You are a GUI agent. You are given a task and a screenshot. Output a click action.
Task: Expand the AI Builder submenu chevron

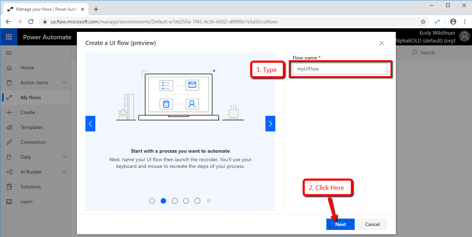(64, 172)
